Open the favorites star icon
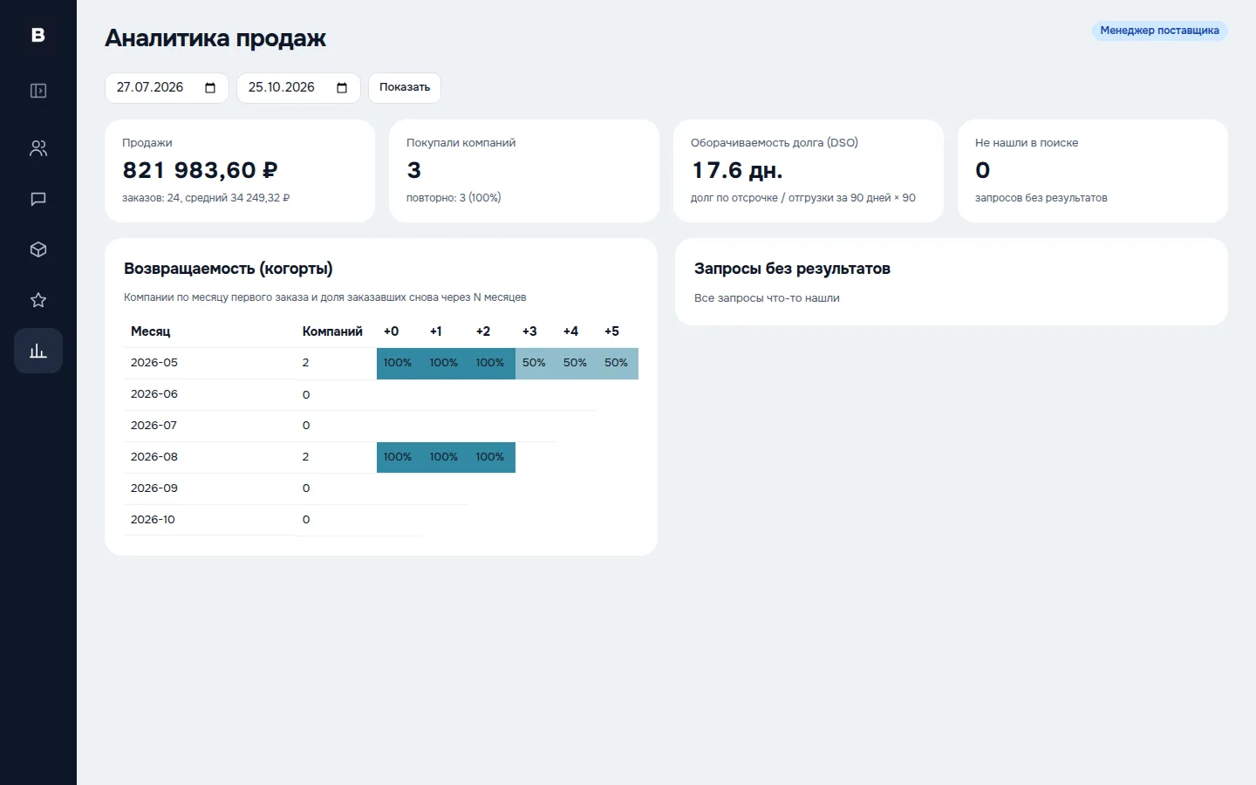 pyautogui.click(x=38, y=300)
